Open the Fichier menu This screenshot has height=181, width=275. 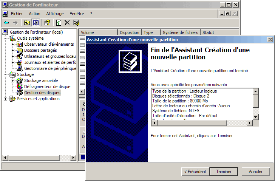click(17, 14)
